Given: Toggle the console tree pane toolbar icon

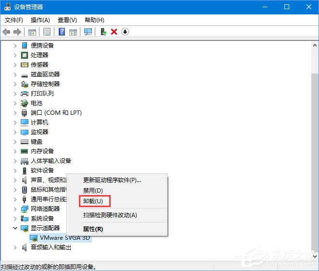Looking at the screenshot, I should (x=32, y=32).
